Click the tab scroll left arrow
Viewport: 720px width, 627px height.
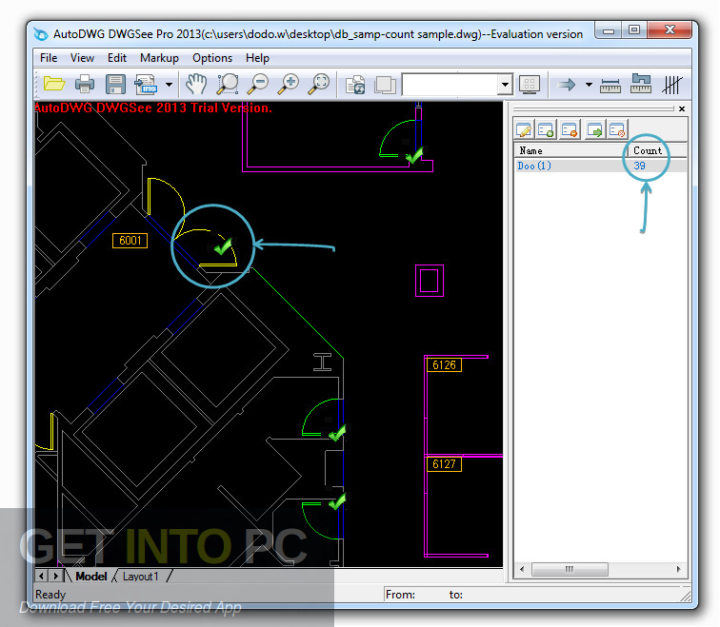[42, 576]
